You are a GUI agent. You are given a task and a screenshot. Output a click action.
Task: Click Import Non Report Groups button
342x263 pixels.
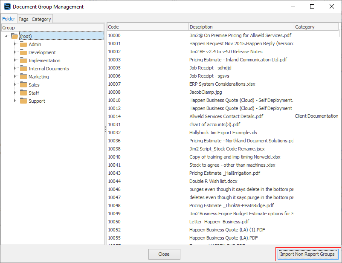pos(308,254)
